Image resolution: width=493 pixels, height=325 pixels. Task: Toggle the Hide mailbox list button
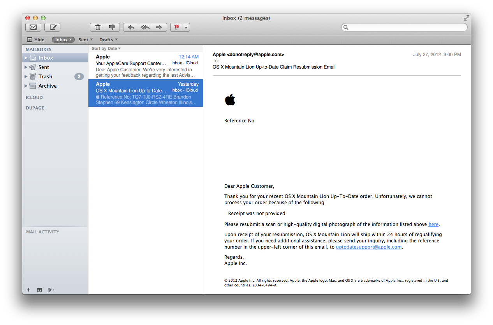(35, 40)
